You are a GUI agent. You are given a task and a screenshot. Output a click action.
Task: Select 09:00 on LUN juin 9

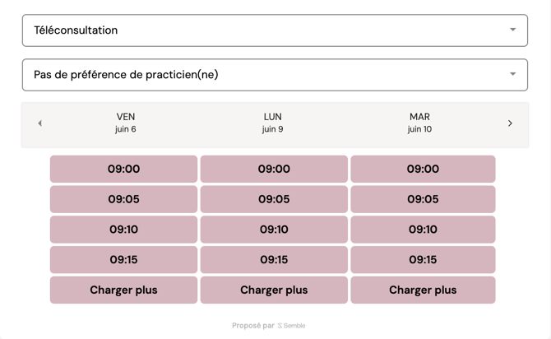tap(274, 169)
